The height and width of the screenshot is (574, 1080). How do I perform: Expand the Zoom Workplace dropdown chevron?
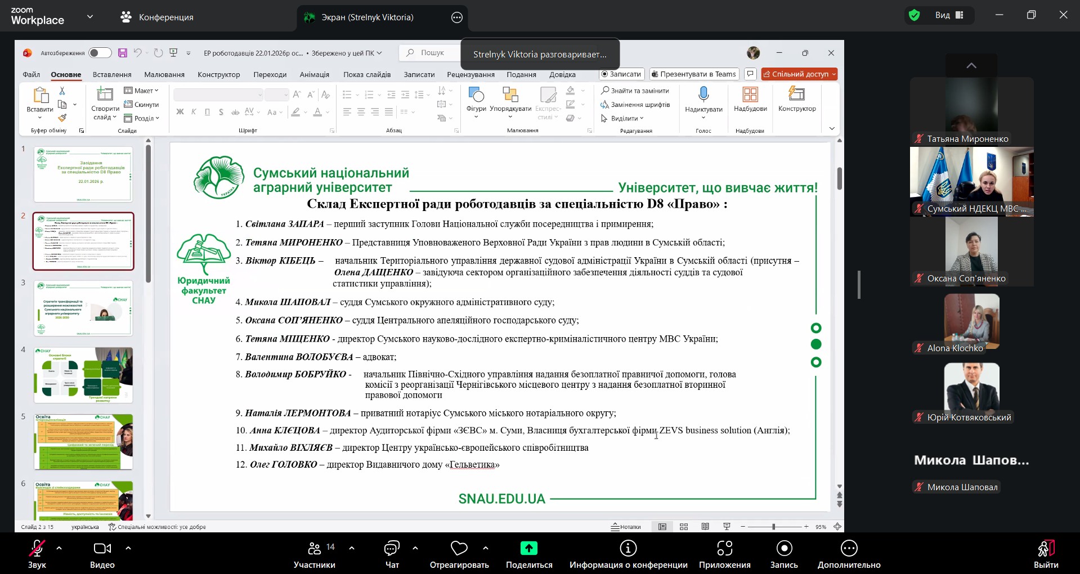tap(90, 17)
